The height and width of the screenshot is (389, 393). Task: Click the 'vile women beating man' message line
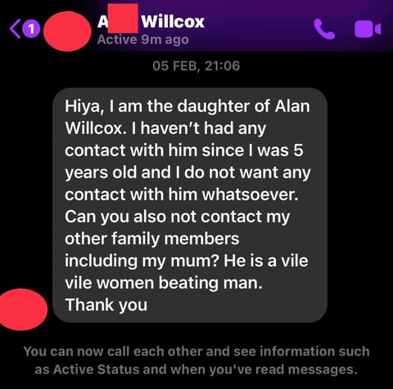click(164, 283)
